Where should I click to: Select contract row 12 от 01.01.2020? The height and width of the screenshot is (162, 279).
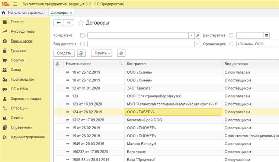tap(86, 88)
